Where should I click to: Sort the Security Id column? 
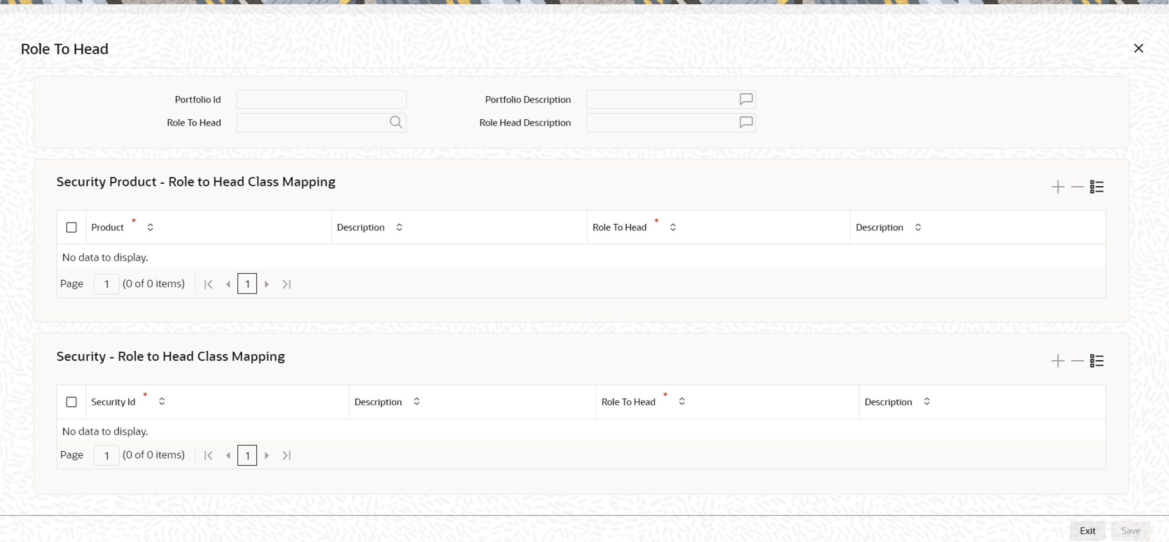pos(162,401)
